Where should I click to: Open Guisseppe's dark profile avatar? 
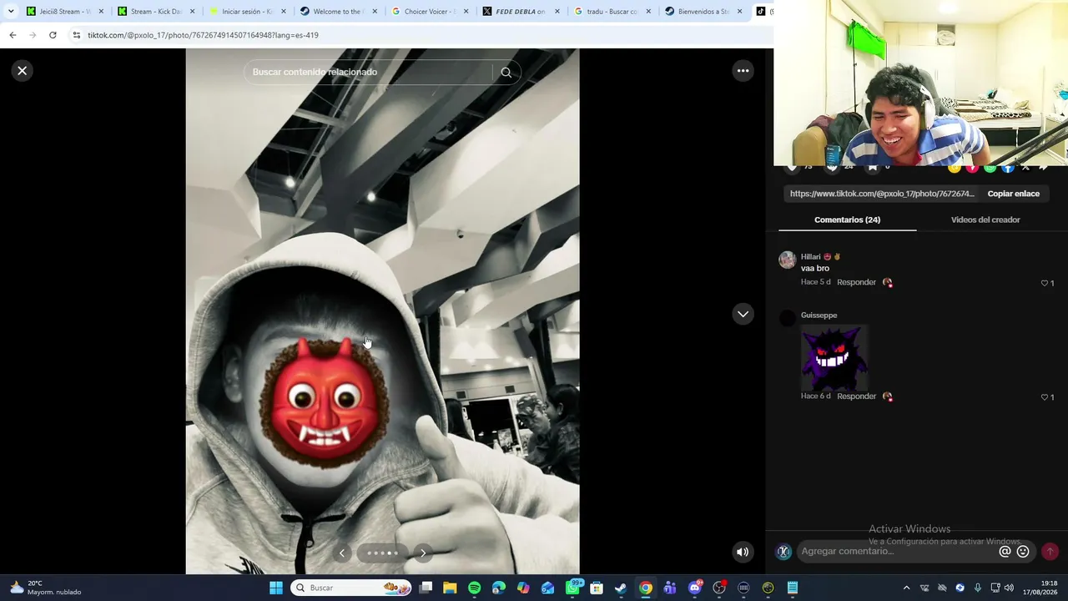[x=787, y=318]
